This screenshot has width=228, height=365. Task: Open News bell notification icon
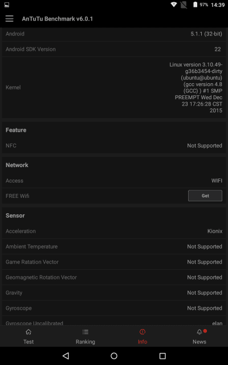click(199, 332)
